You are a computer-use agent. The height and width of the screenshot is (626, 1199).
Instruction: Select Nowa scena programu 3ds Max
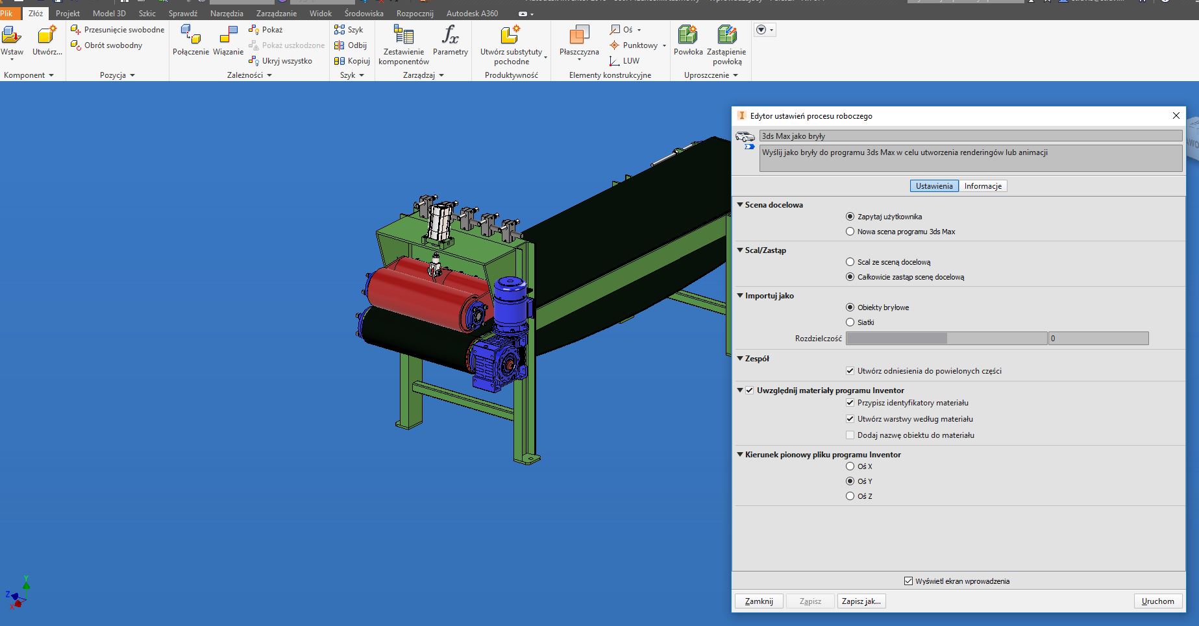(850, 232)
